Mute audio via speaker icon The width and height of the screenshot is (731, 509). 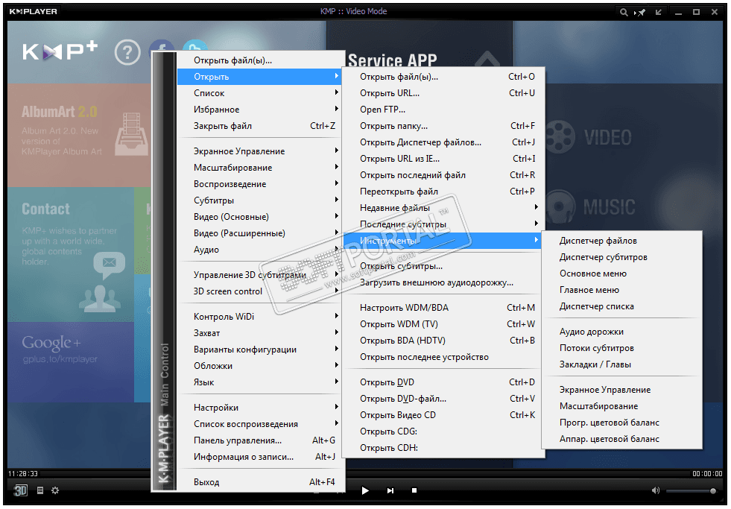tap(656, 490)
